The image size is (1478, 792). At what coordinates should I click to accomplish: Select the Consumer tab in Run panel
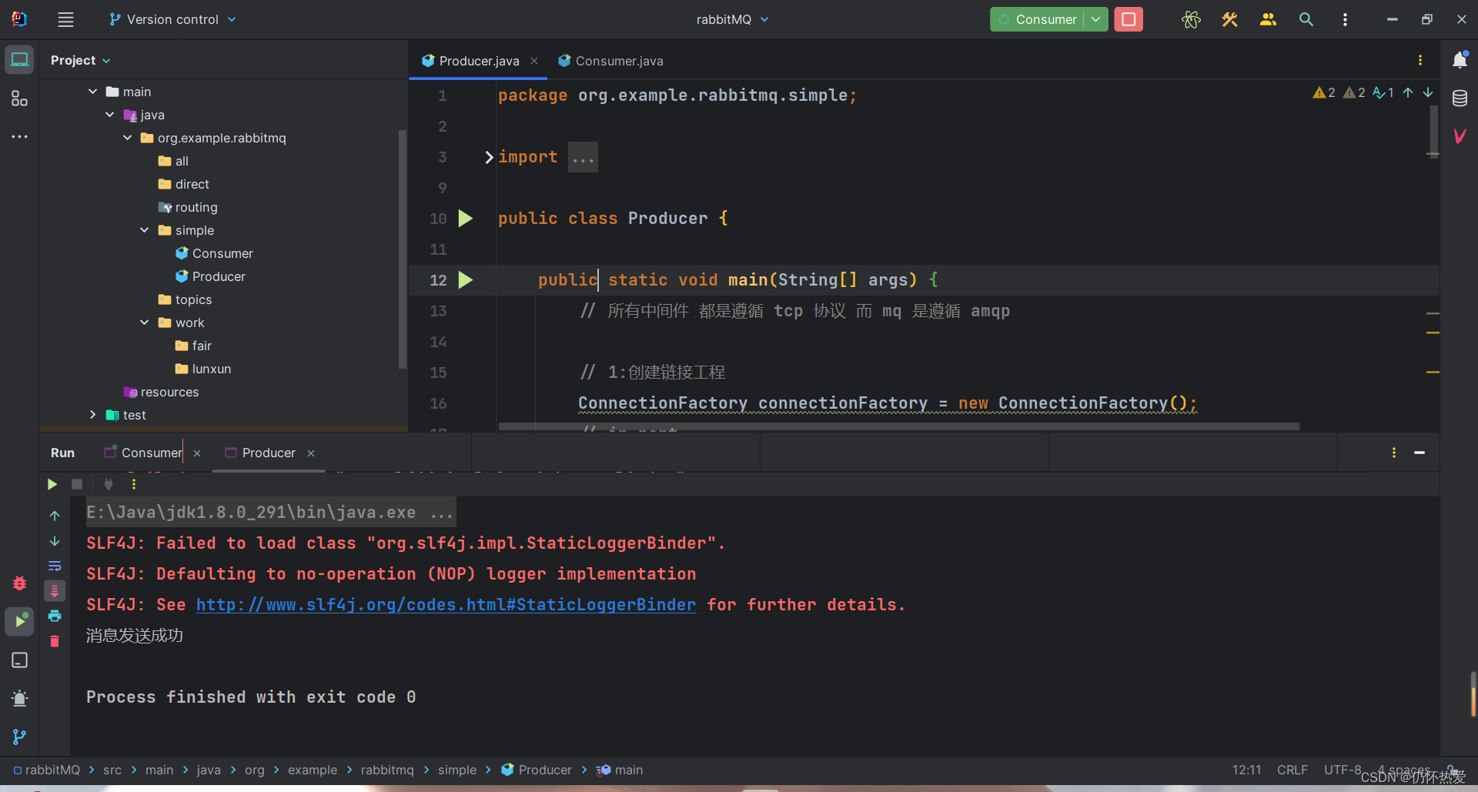150,453
